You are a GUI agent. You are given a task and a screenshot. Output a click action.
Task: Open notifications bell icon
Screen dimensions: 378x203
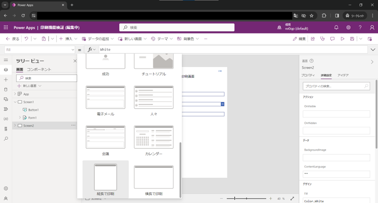(336, 27)
